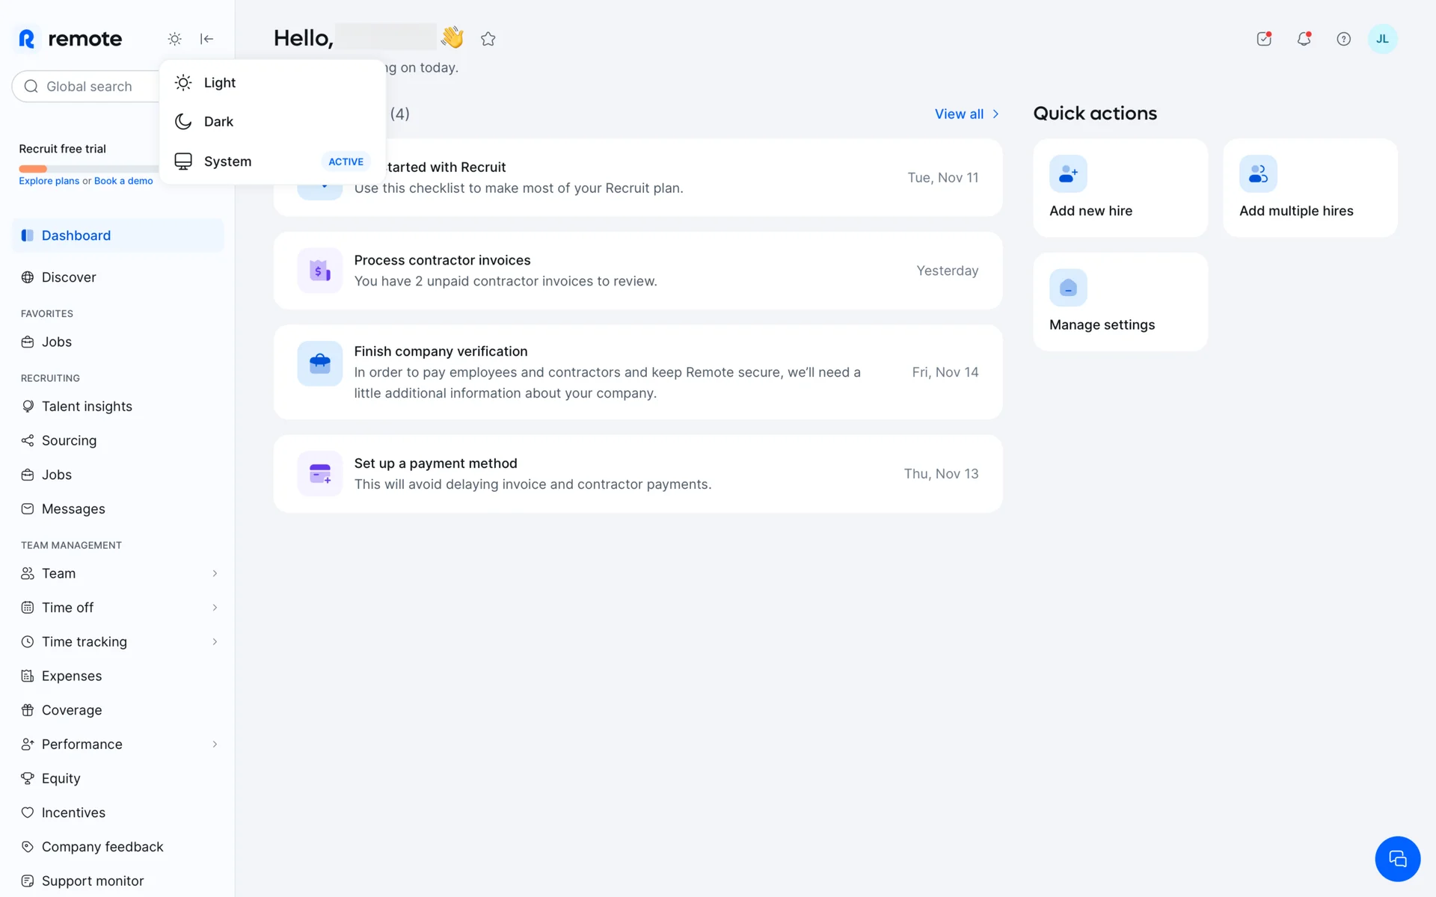Expand the Team submenu chevron

click(x=215, y=573)
